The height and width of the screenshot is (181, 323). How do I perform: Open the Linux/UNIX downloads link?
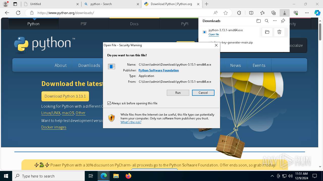click(x=51, y=113)
